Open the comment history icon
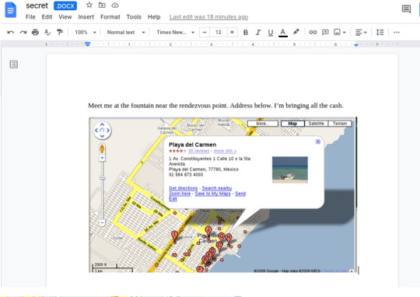Screen dimensions: 420x297 406,9
